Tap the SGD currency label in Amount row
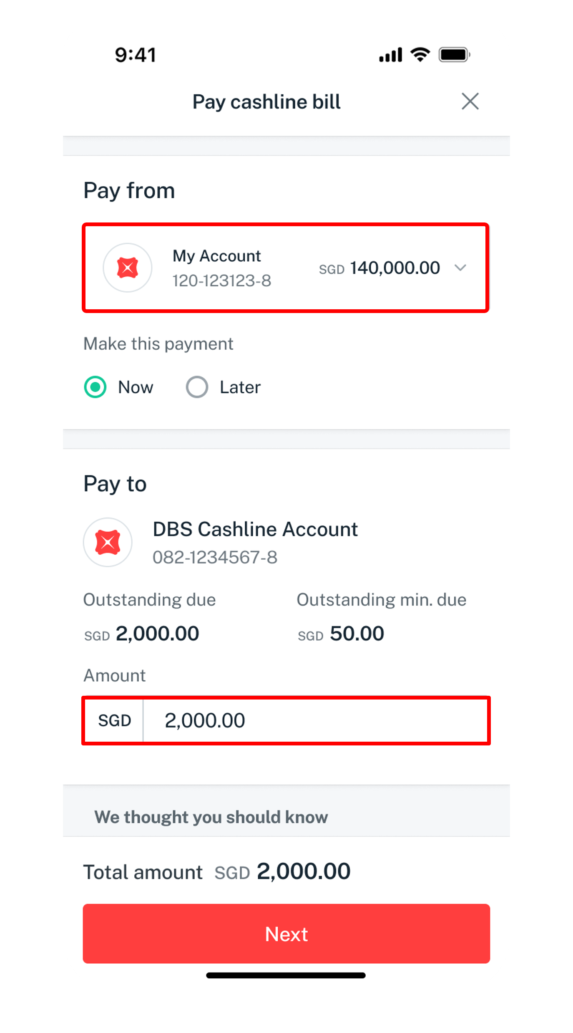573x1033 pixels. 115,720
